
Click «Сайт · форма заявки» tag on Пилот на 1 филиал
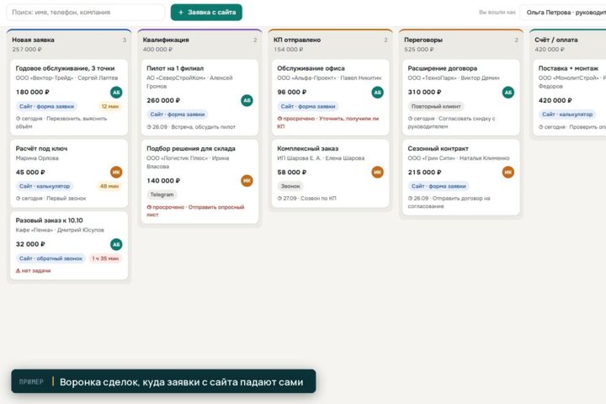click(177, 114)
